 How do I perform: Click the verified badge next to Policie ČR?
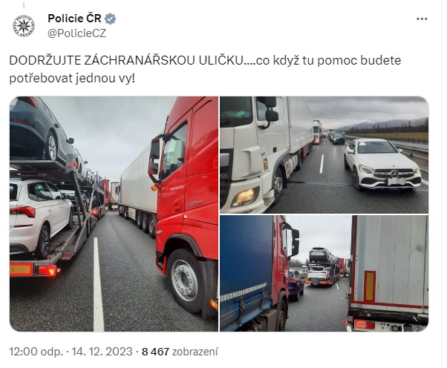(110, 19)
